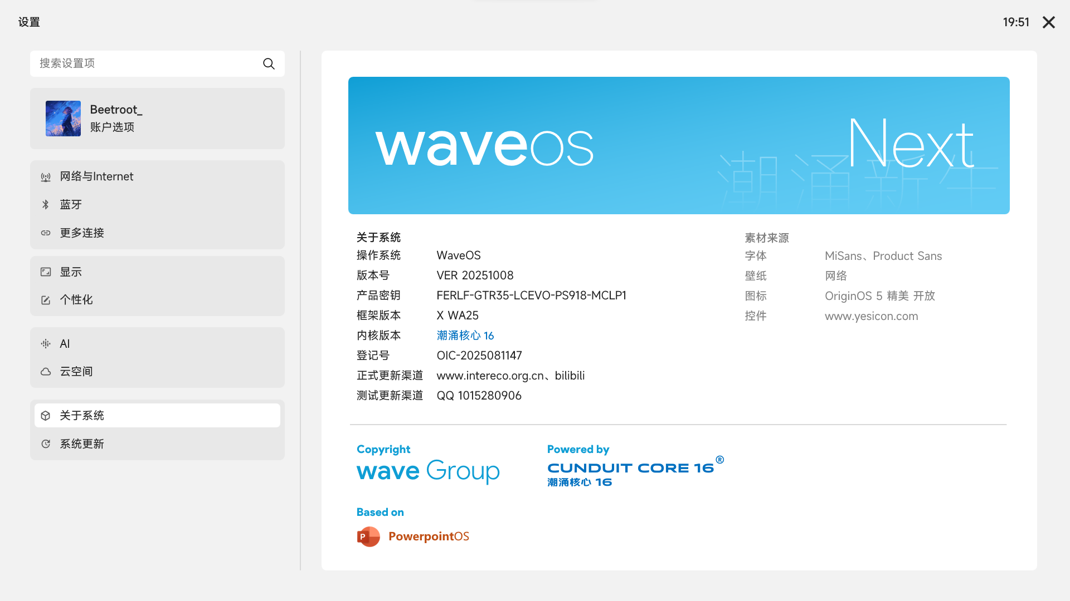Click the Beetroot_ profile avatar
Image resolution: width=1070 pixels, height=601 pixels.
[63, 119]
